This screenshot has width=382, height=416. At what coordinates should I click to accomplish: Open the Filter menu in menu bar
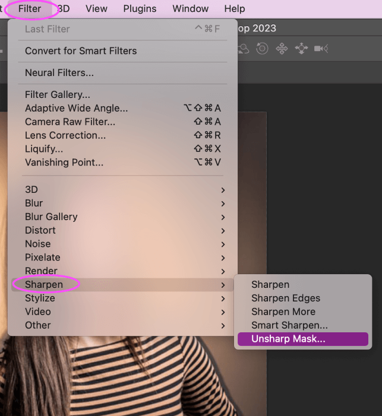30,9
